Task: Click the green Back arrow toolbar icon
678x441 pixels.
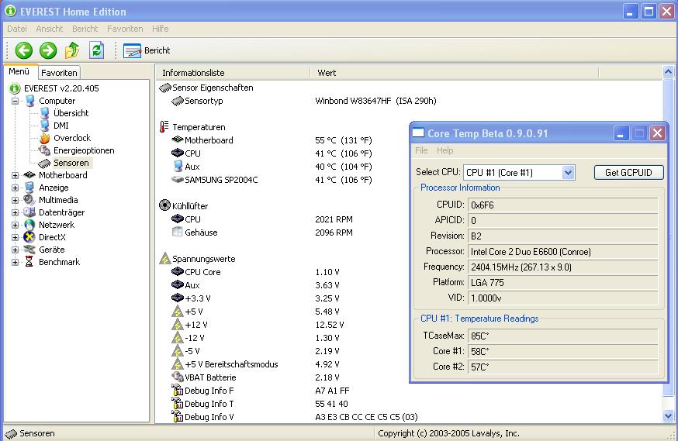Action: click(24, 50)
